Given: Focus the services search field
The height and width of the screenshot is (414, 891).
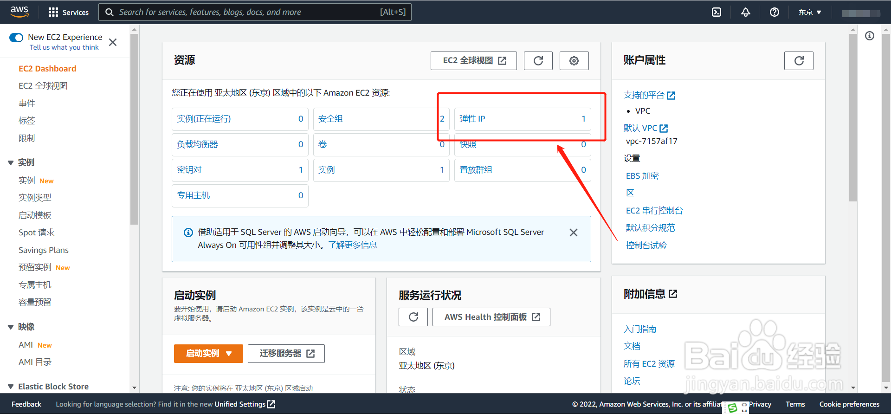Looking at the screenshot, I should [255, 12].
